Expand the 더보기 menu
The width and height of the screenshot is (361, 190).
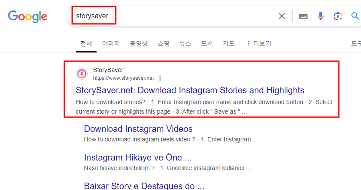pos(259,43)
